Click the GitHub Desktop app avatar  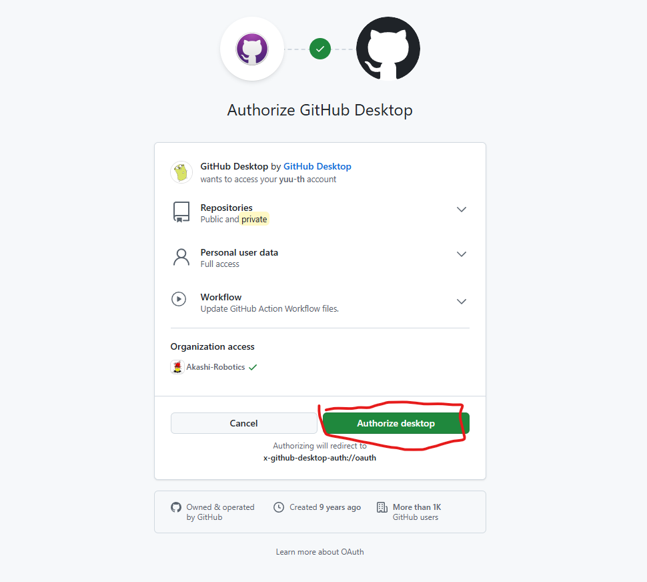point(181,172)
